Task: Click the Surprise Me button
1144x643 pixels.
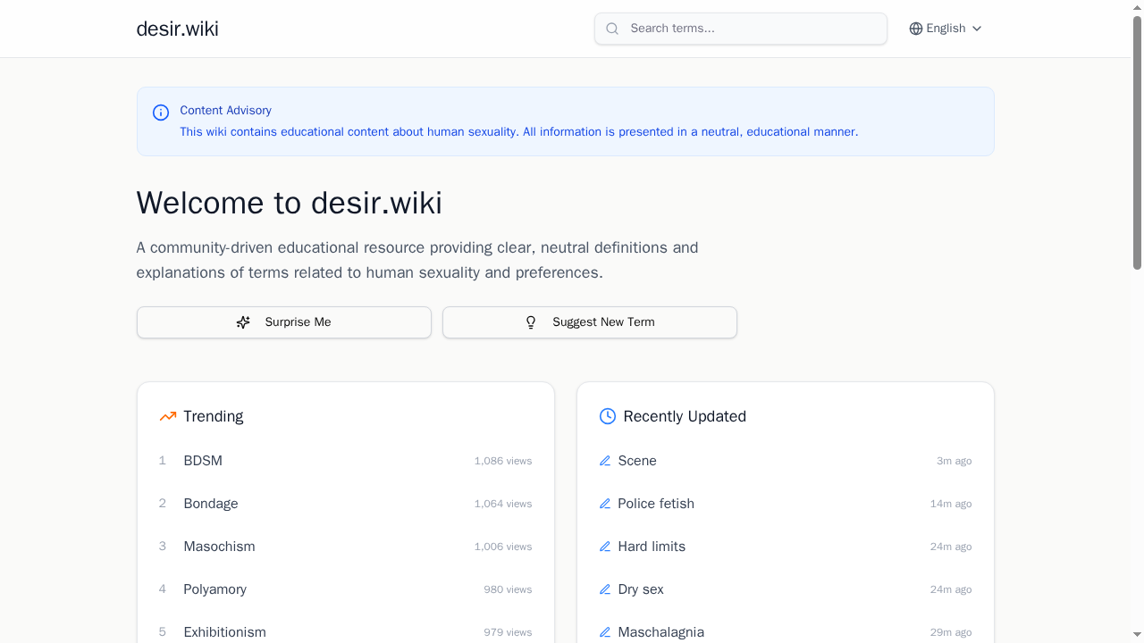Action: coord(283,321)
